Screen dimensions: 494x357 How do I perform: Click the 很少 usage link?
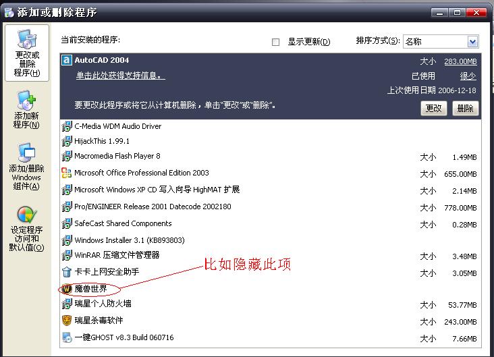click(468, 76)
